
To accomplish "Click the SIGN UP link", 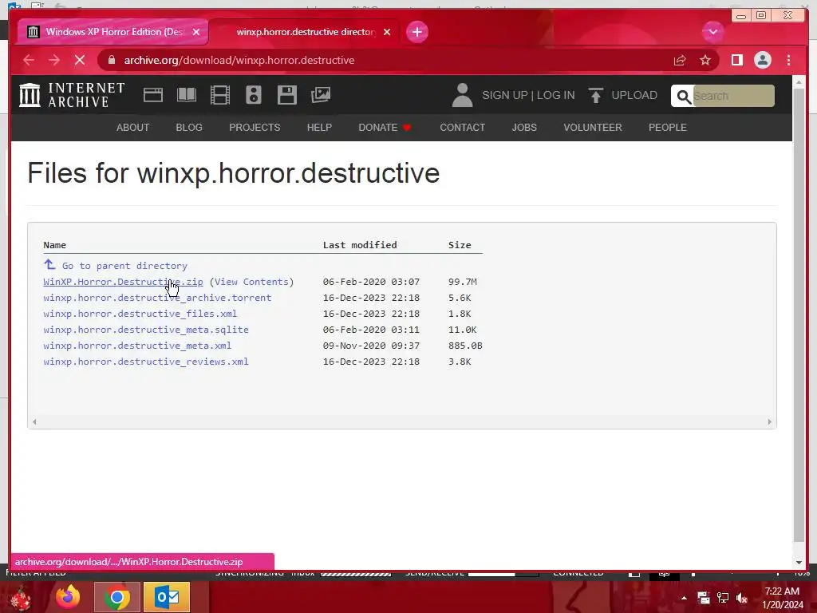I will coord(504,96).
